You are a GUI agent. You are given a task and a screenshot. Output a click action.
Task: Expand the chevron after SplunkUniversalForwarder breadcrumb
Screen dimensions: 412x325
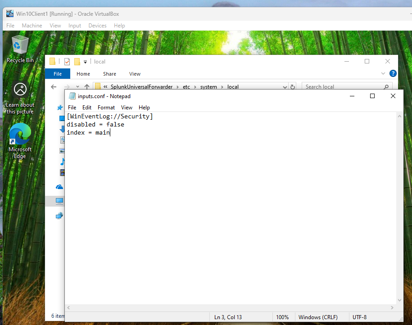[x=177, y=87]
